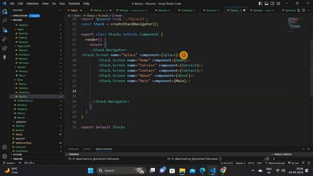Click the Go Live status bar button
The width and height of the screenshot is (313, 176).
pyautogui.click(x=293, y=163)
